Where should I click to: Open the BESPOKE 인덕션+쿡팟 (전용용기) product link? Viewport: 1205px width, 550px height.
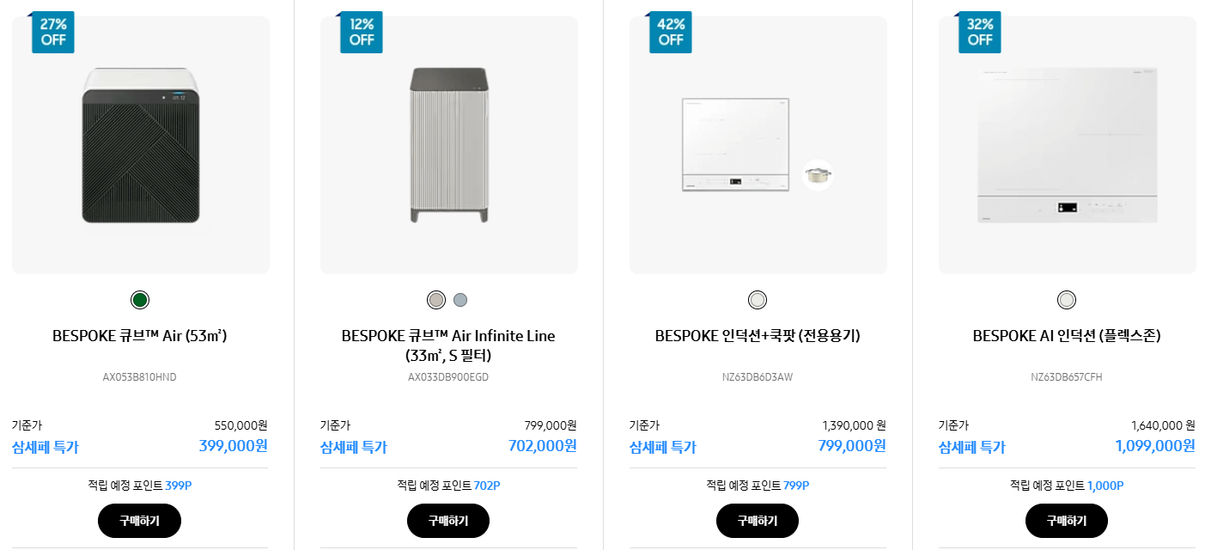tap(757, 335)
